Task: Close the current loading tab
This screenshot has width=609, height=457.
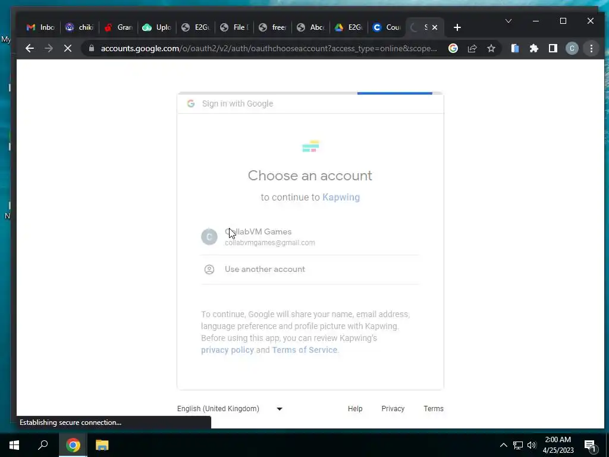Action: pos(435,27)
